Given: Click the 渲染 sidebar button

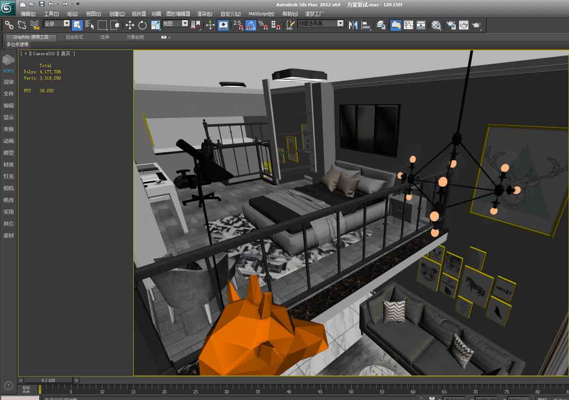Looking at the screenshot, I should 9,82.
